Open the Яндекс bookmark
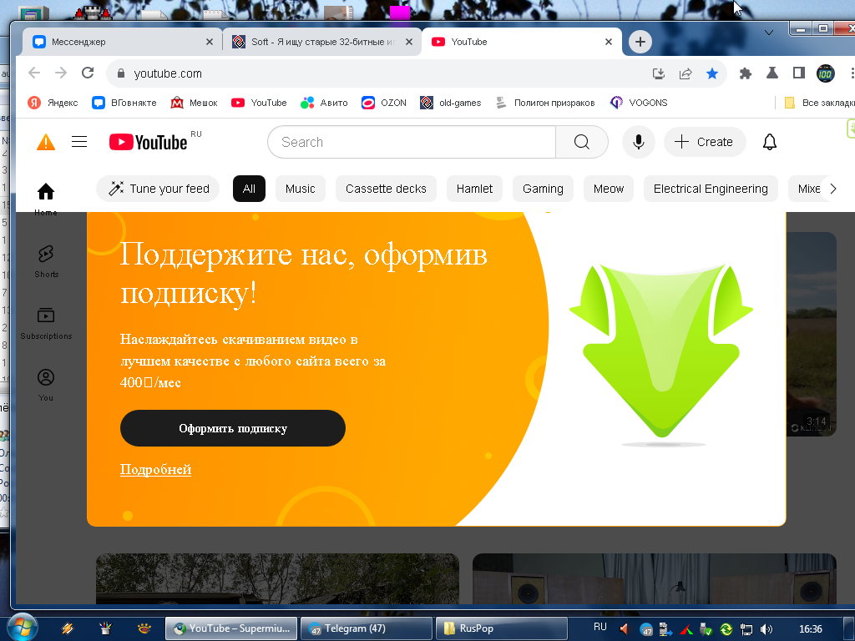 53,103
